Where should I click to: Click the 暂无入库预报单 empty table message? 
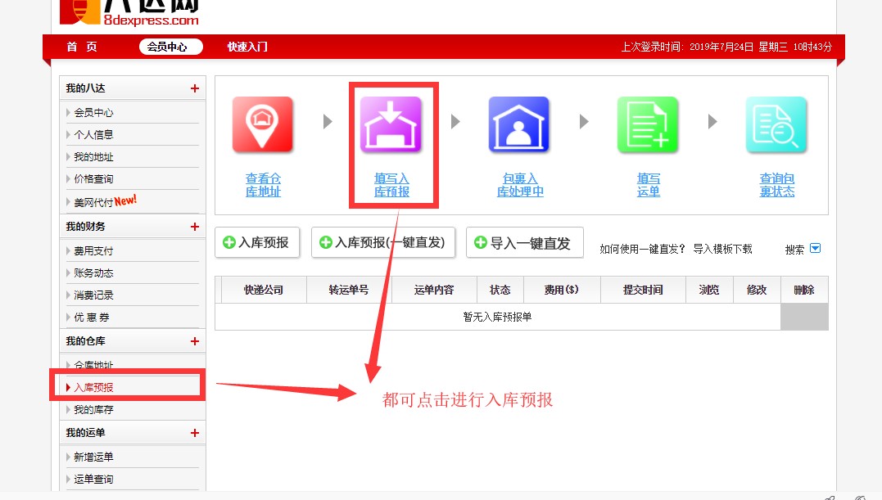[x=497, y=317]
